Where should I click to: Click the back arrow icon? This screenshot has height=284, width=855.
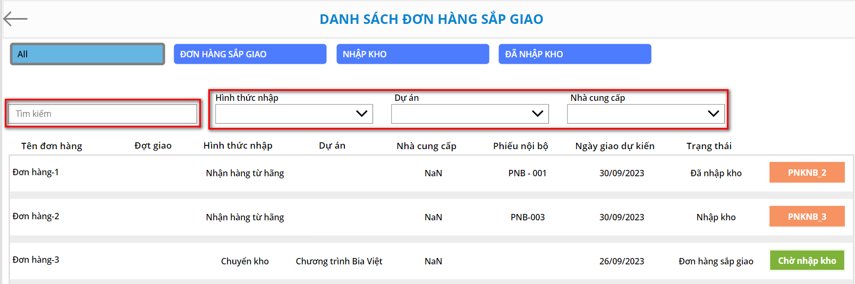point(15,19)
